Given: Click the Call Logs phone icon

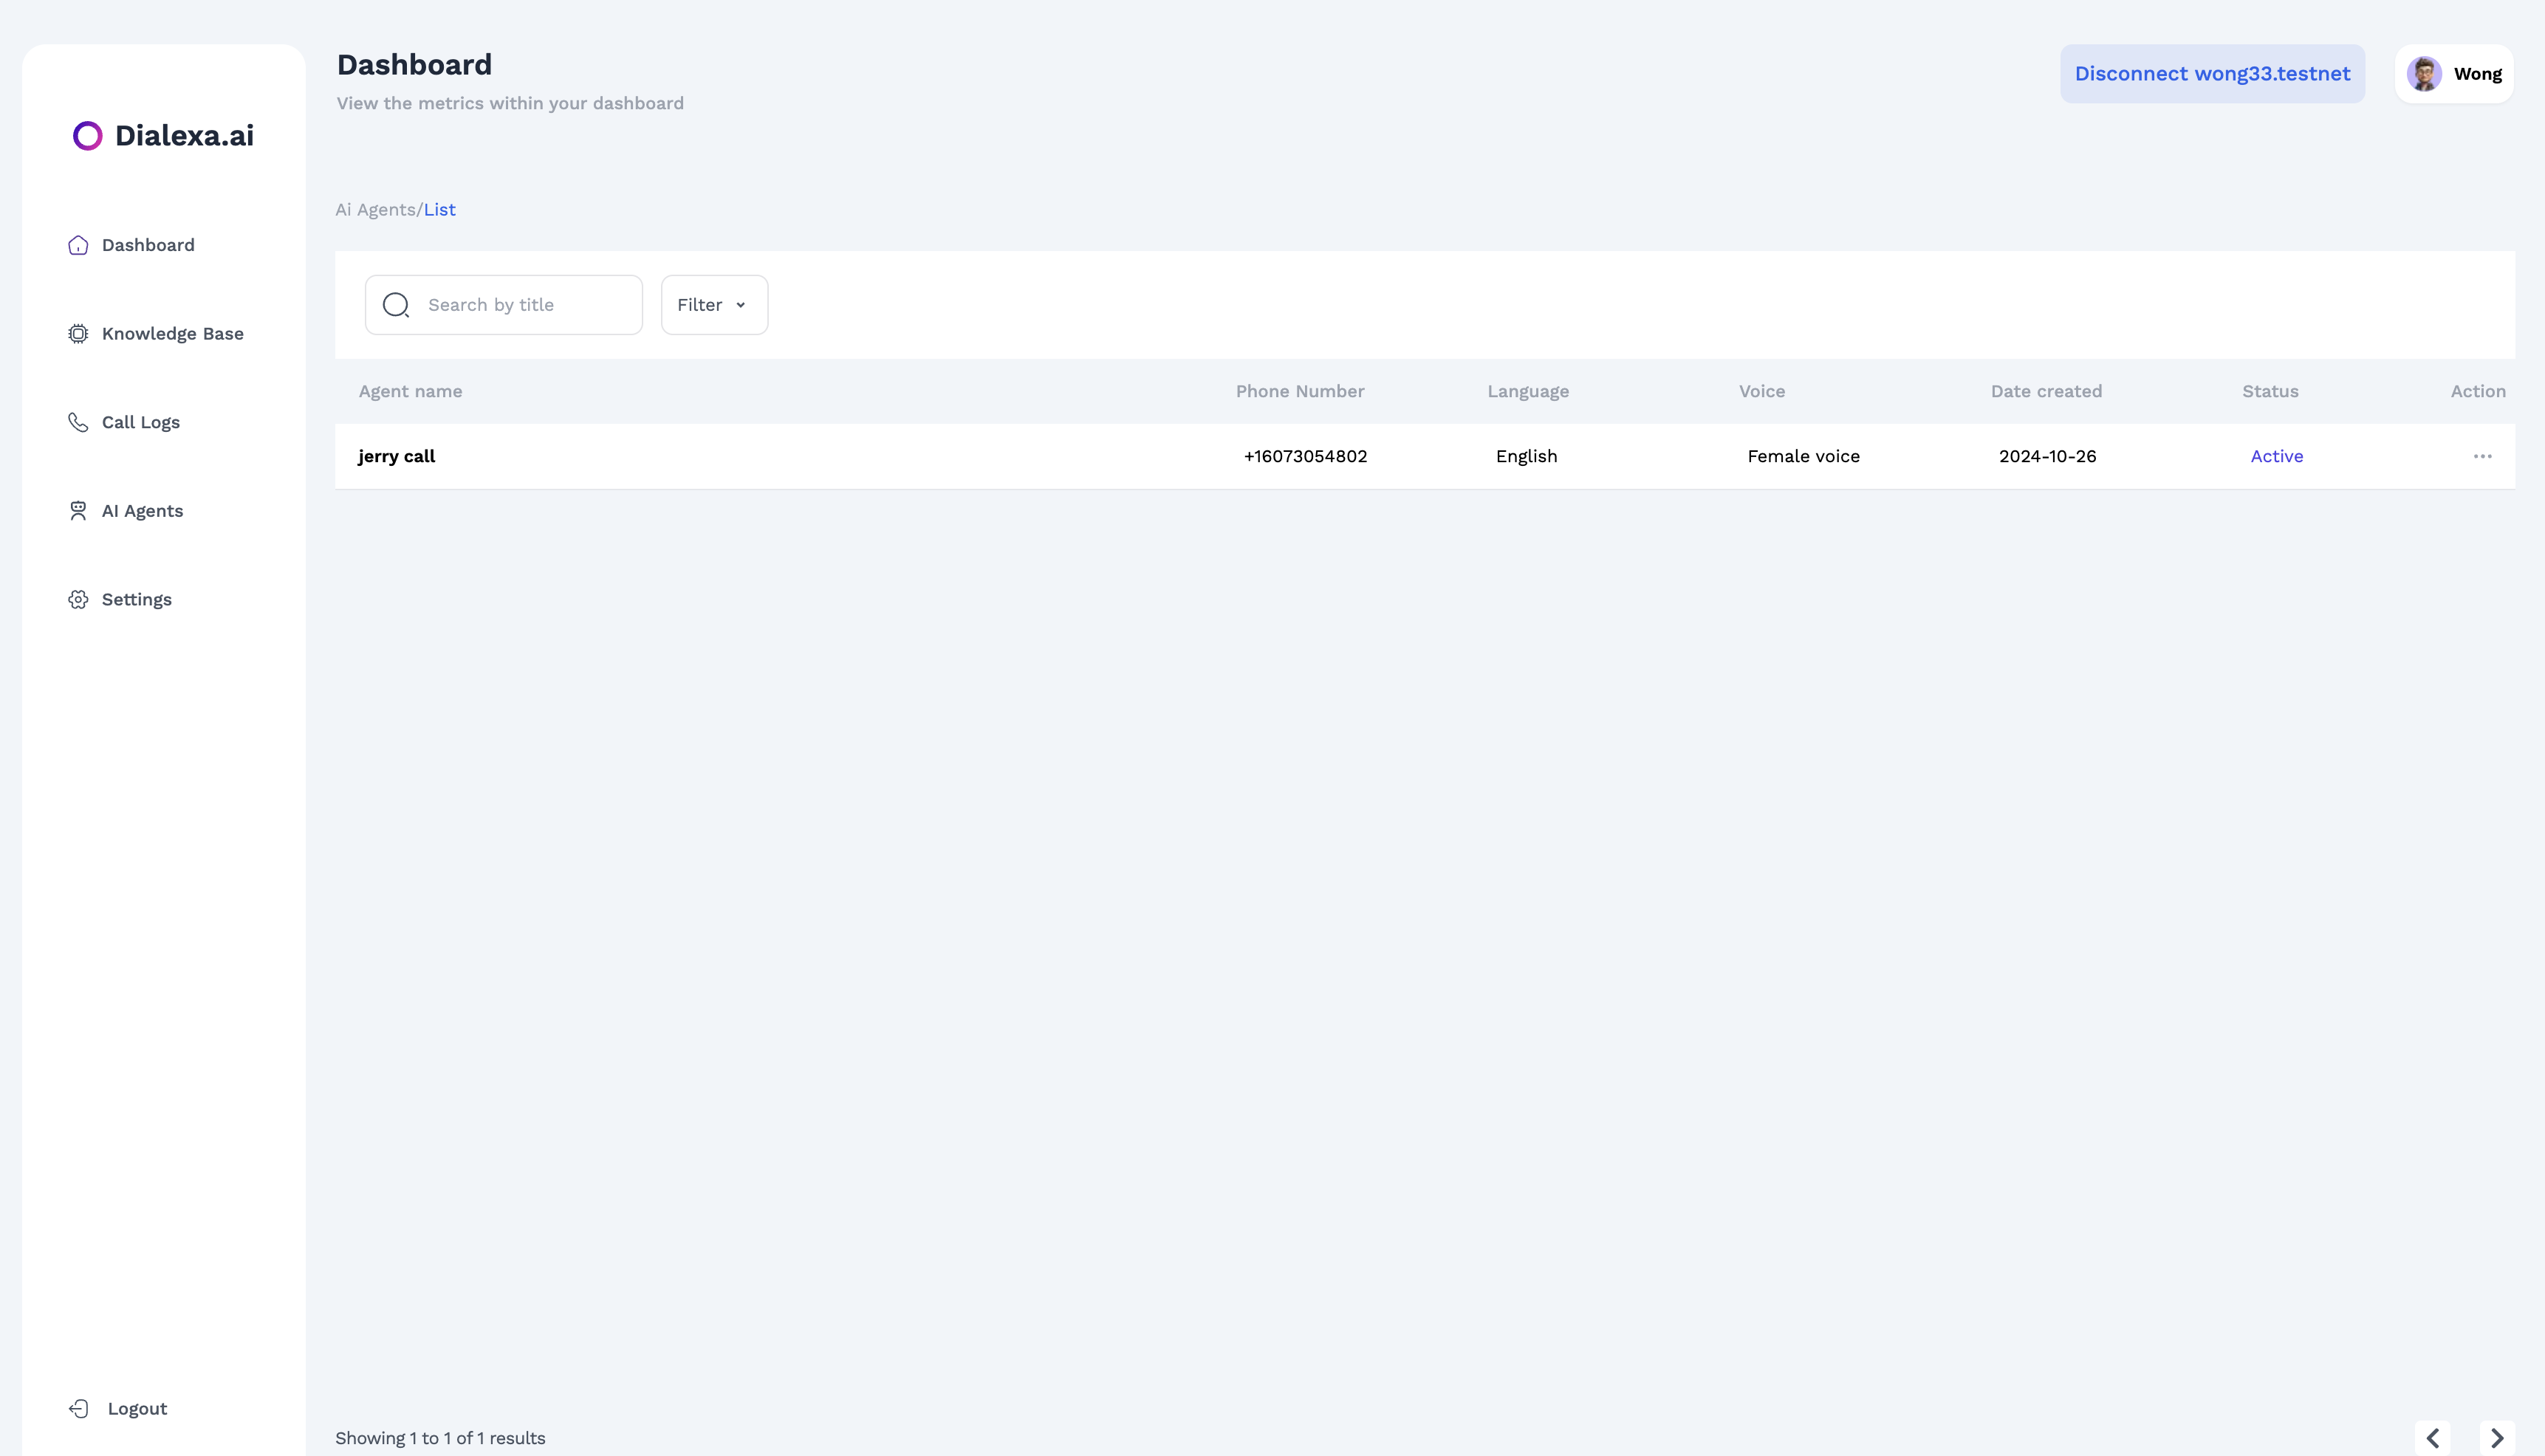Looking at the screenshot, I should [x=78, y=422].
